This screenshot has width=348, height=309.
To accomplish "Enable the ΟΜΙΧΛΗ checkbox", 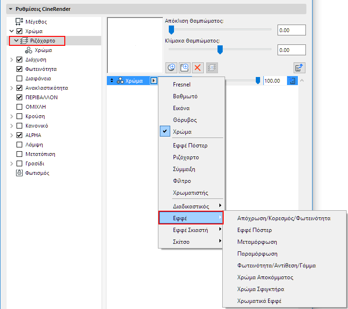I will 19,107.
